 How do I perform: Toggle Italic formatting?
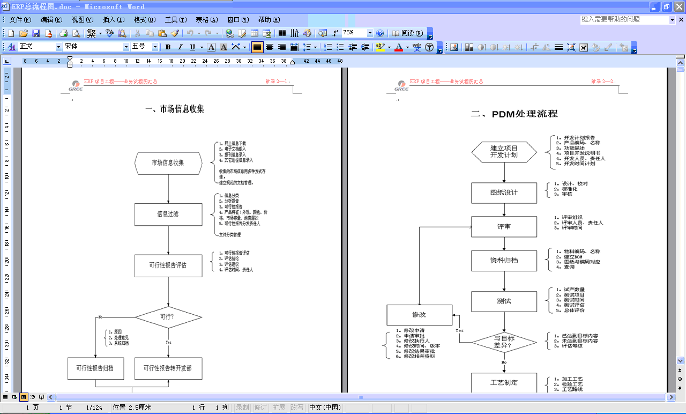(180, 47)
